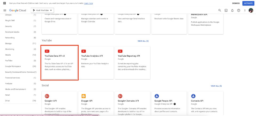Open the user account avatar
Screen dimensions: 256x116
point(251,10)
